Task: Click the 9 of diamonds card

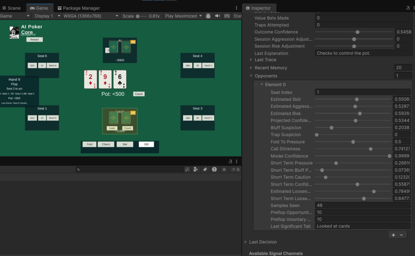Action: point(105,79)
